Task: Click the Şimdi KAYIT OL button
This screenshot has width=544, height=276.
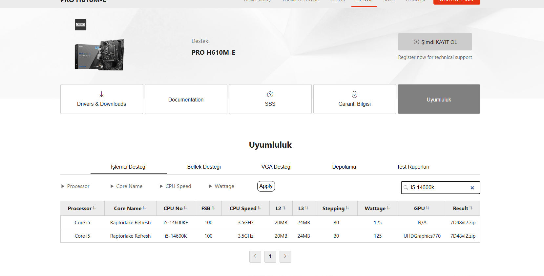Action: point(435,42)
